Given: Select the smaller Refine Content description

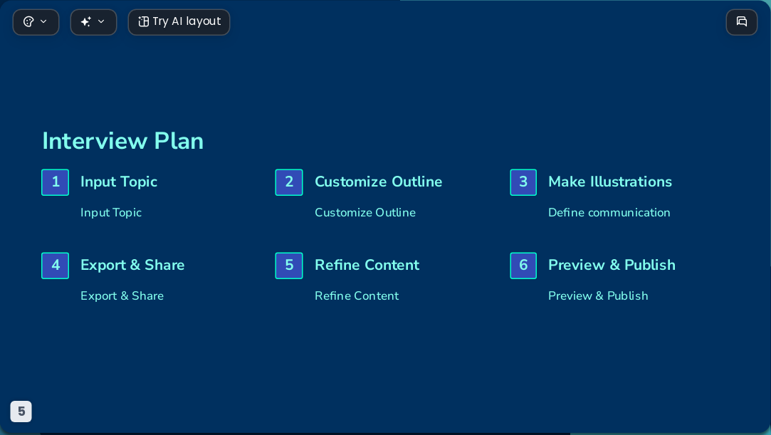Looking at the screenshot, I should coord(357,296).
